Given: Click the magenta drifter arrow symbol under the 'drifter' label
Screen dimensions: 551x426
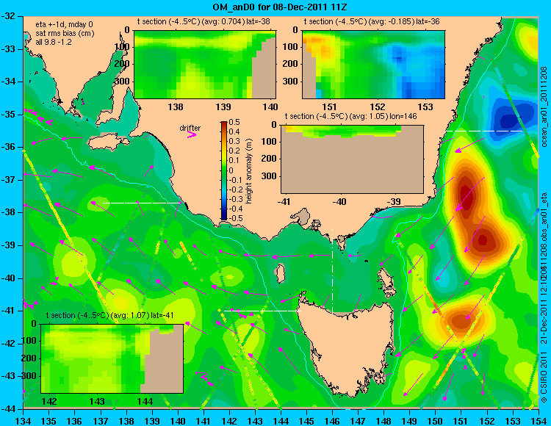Looking at the screenshot, I should click(x=192, y=134).
